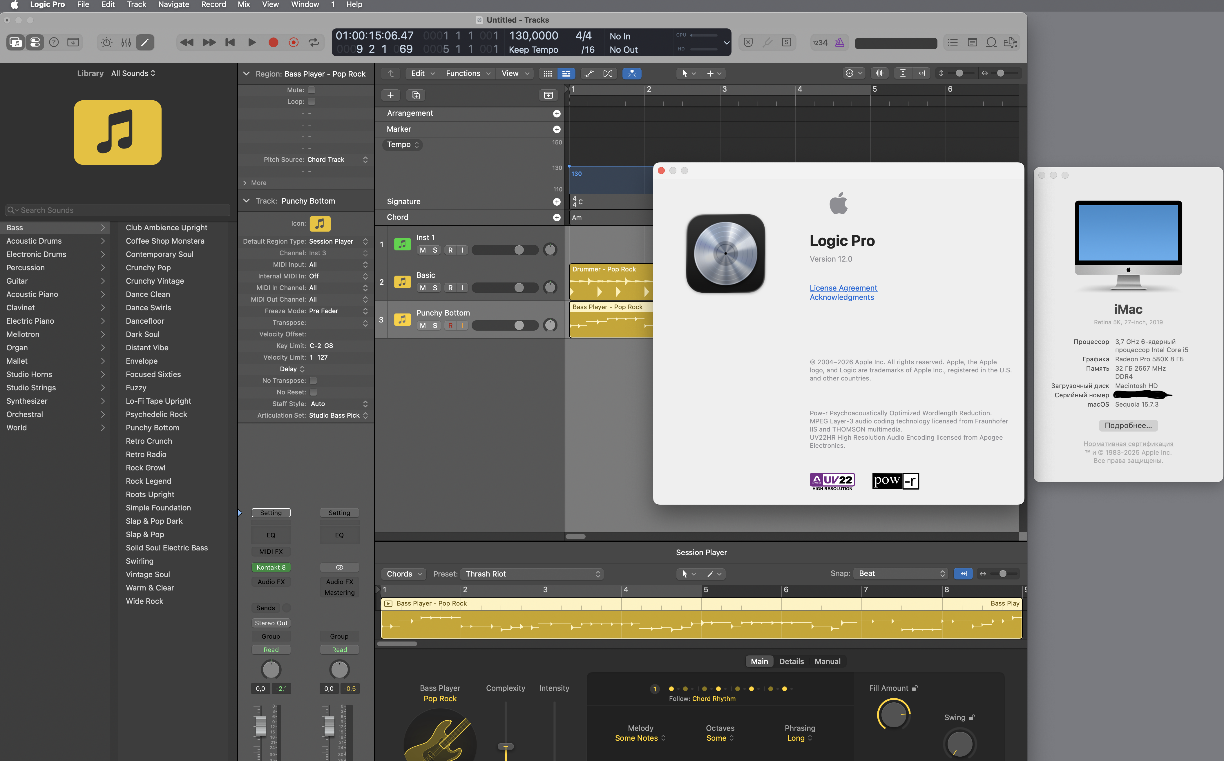Open the Snap Beat dropdown
Image resolution: width=1224 pixels, height=761 pixels.
click(901, 573)
